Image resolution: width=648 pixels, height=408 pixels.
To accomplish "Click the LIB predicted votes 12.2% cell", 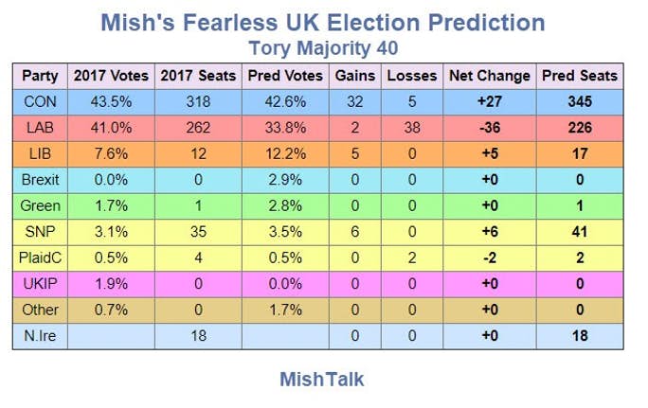I will [285, 154].
